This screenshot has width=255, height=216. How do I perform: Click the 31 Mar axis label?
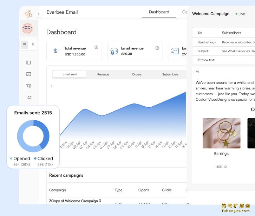(x=63, y=145)
